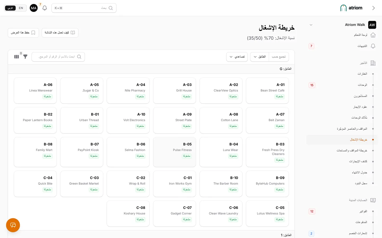
Task: Open كشف الإيجارات link
Action: click(x=342, y=161)
